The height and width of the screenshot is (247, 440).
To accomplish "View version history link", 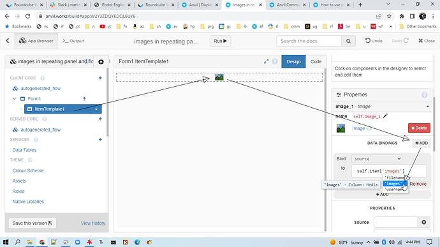I will (93, 223).
